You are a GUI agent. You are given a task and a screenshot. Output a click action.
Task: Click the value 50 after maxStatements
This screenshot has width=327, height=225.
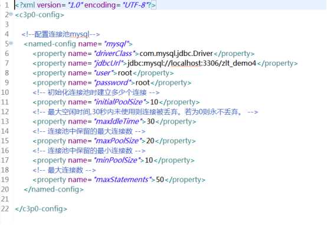(160, 180)
